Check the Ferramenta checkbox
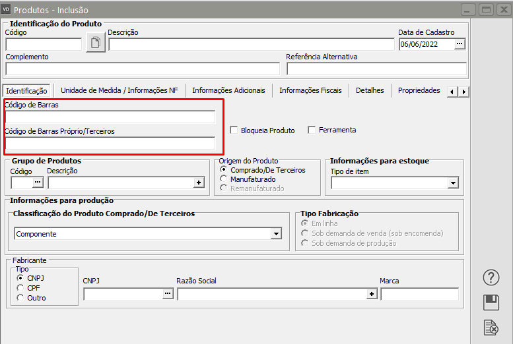513x344 pixels. click(312, 130)
